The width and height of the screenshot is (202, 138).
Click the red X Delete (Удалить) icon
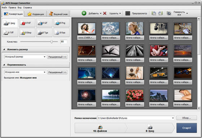[105, 13]
